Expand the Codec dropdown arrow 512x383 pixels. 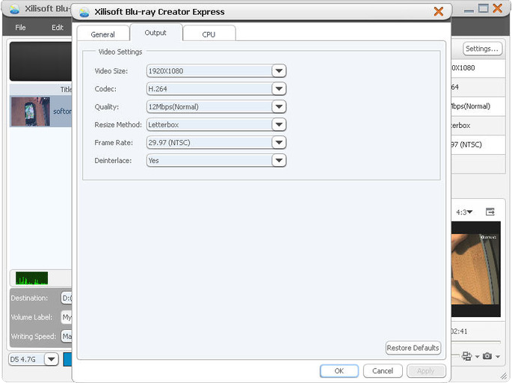tap(279, 89)
